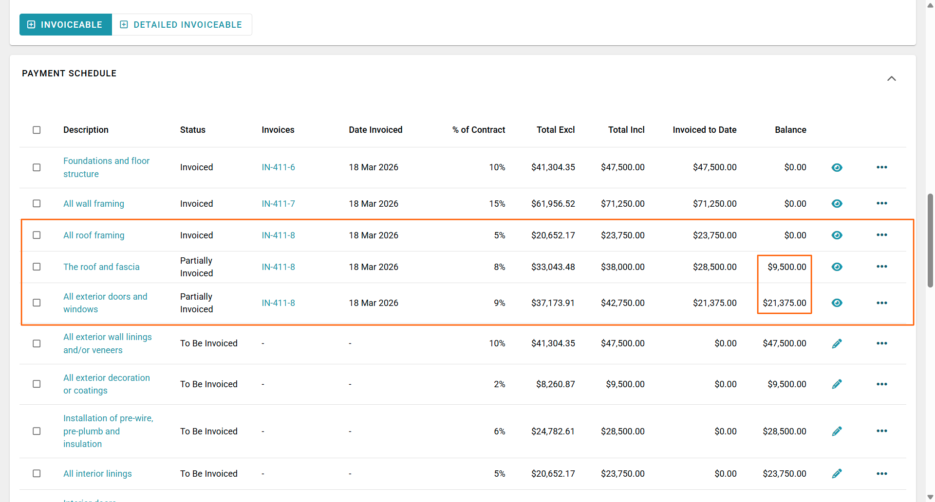Edit the All exterior wall linings row with pencil icon
The width and height of the screenshot is (935, 502).
(x=837, y=343)
